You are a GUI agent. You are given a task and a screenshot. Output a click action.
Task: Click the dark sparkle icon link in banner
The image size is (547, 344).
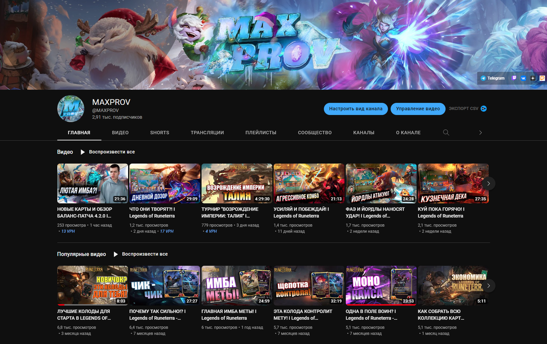(533, 78)
